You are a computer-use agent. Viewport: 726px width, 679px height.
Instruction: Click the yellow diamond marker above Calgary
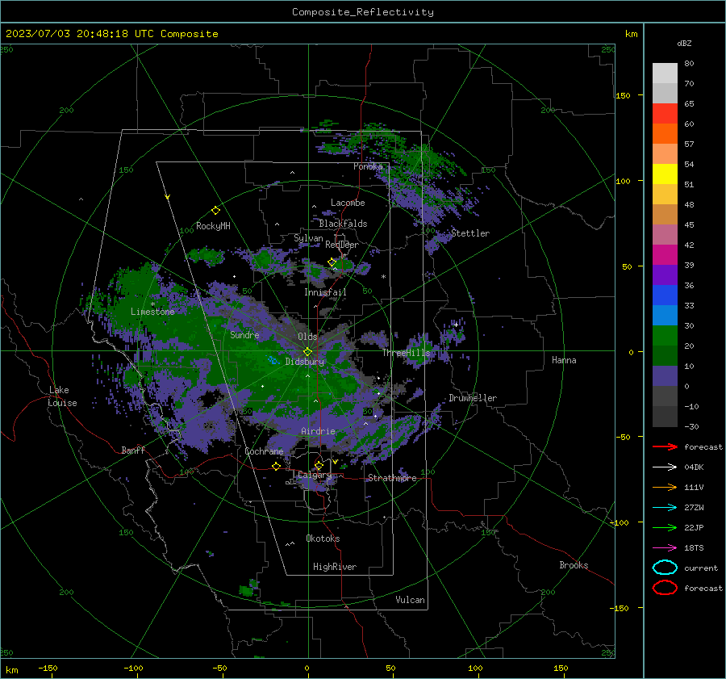pyautogui.click(x=319, y=465)
